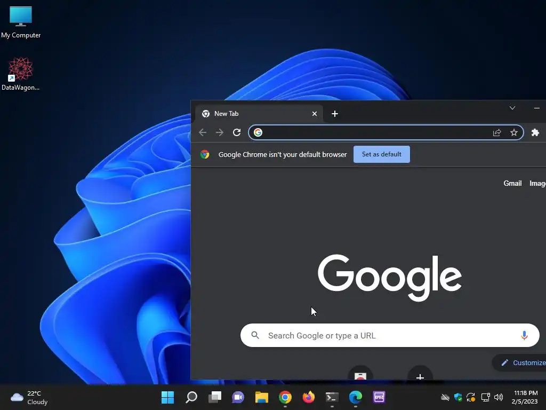Click the Google logo on new tab page
The height and width of the screenshot is (410, 546).
coord(390,278)
